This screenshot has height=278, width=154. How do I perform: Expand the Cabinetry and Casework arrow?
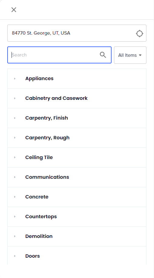15,98
